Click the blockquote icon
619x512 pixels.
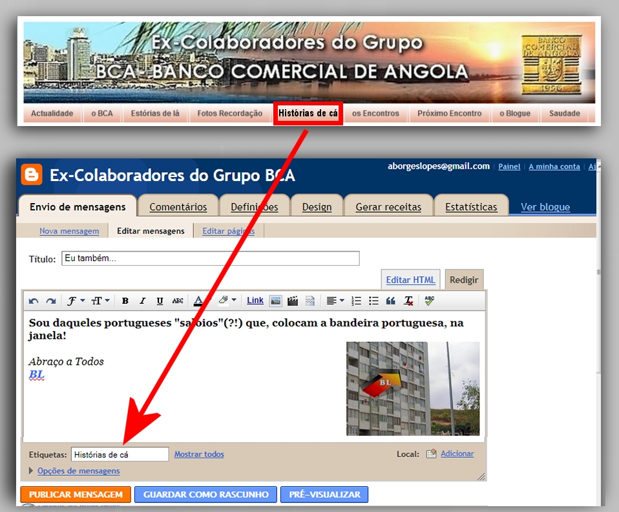tap(391, 301)
